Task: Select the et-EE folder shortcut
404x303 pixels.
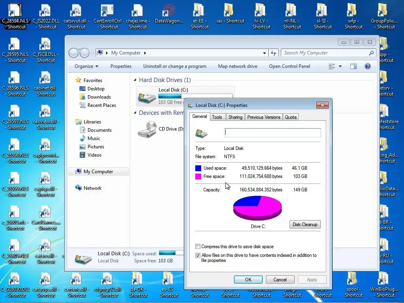Action: (x=200, y=16)
